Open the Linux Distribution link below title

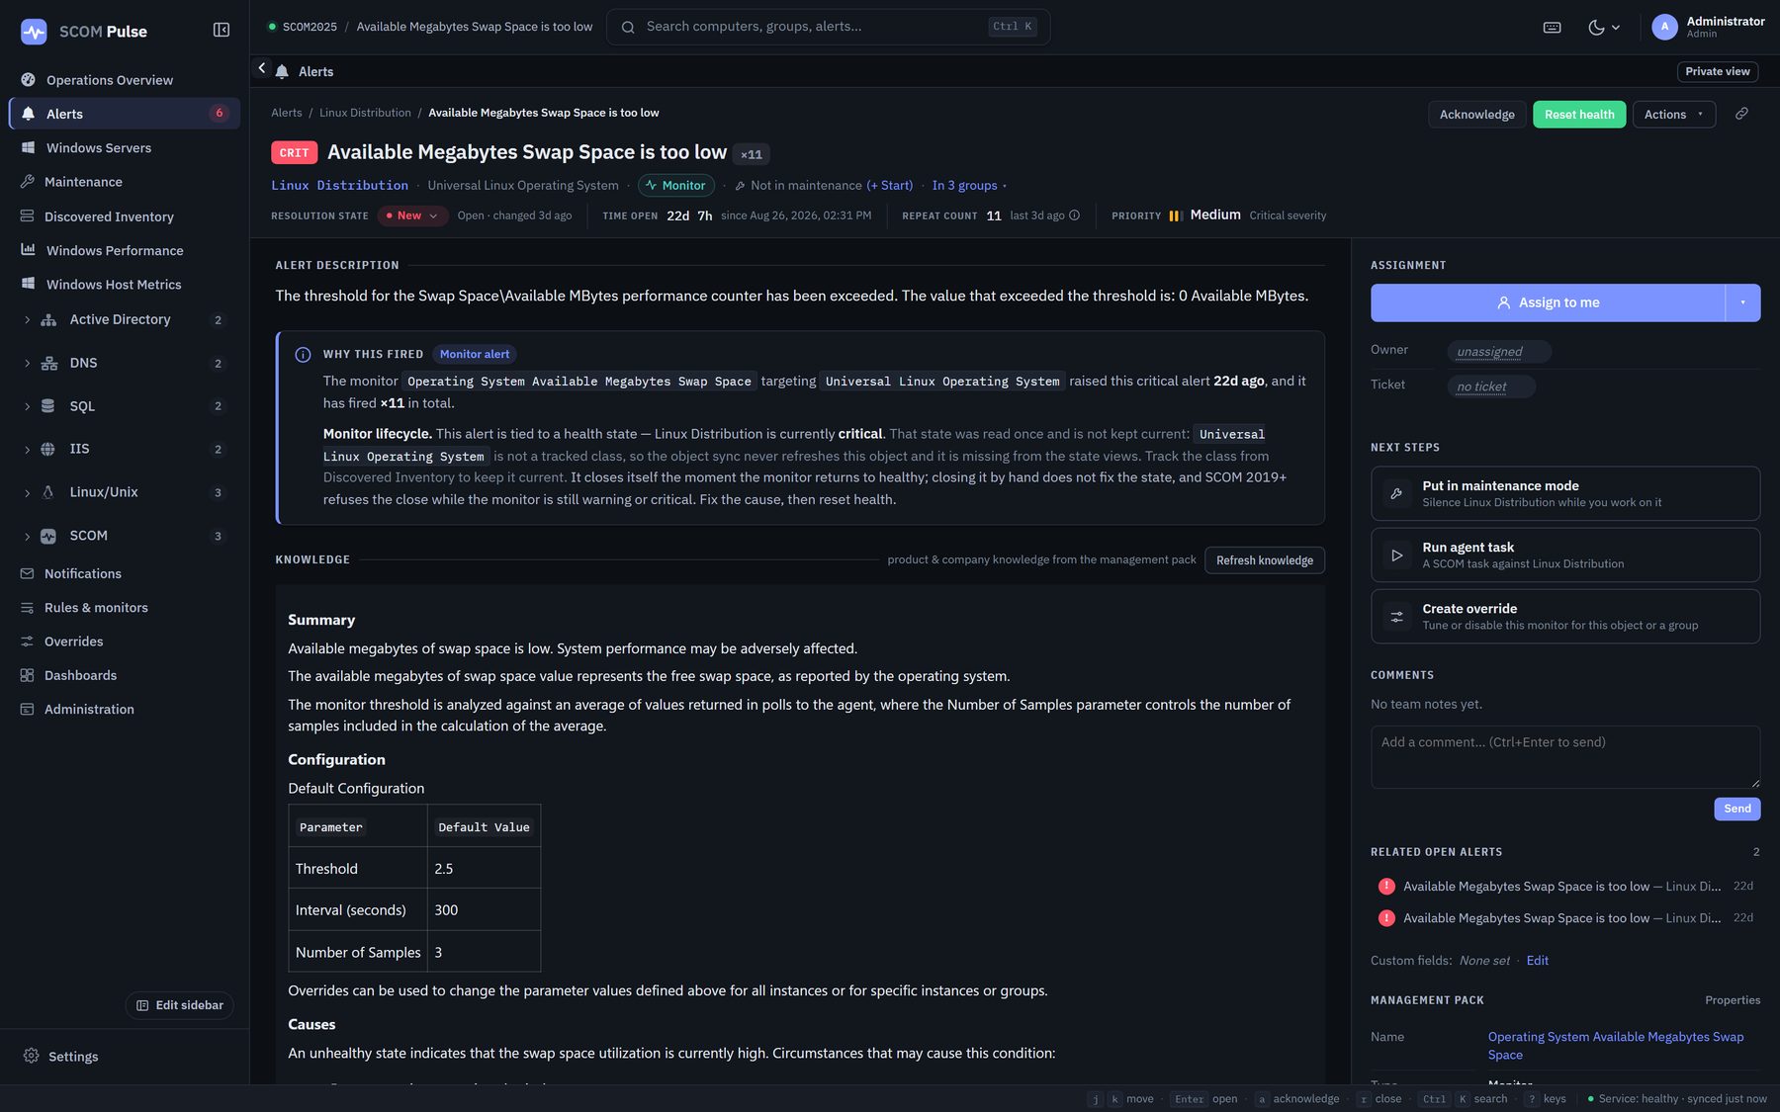(339, 186)
